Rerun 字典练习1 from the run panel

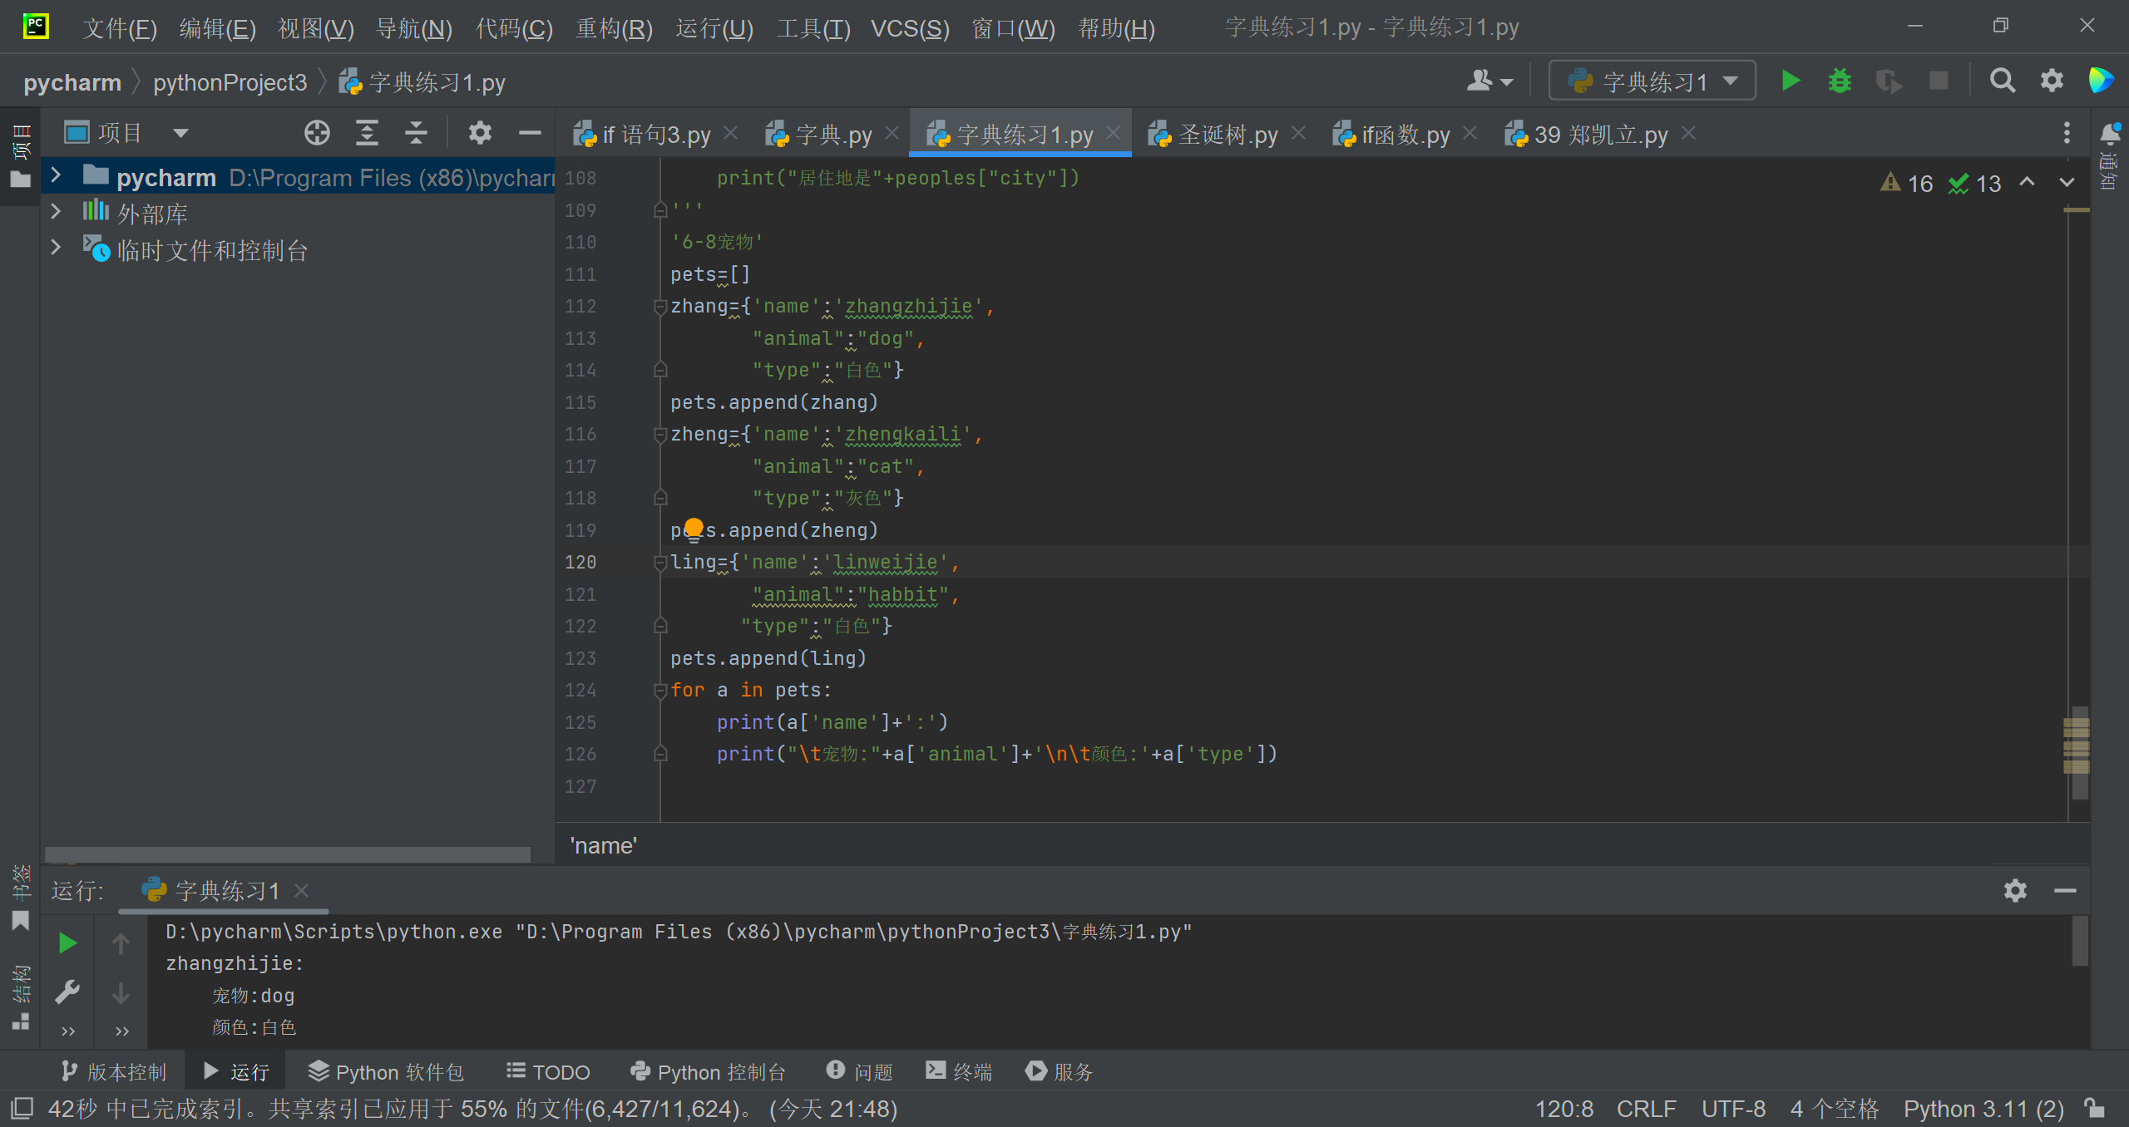pyautogui.click(x=67, y=943)
